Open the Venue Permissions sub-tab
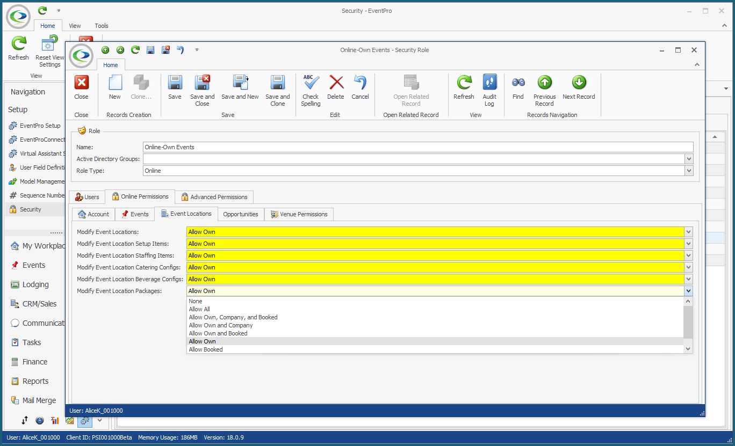735x446 pixels. click(x=299, y=214)
